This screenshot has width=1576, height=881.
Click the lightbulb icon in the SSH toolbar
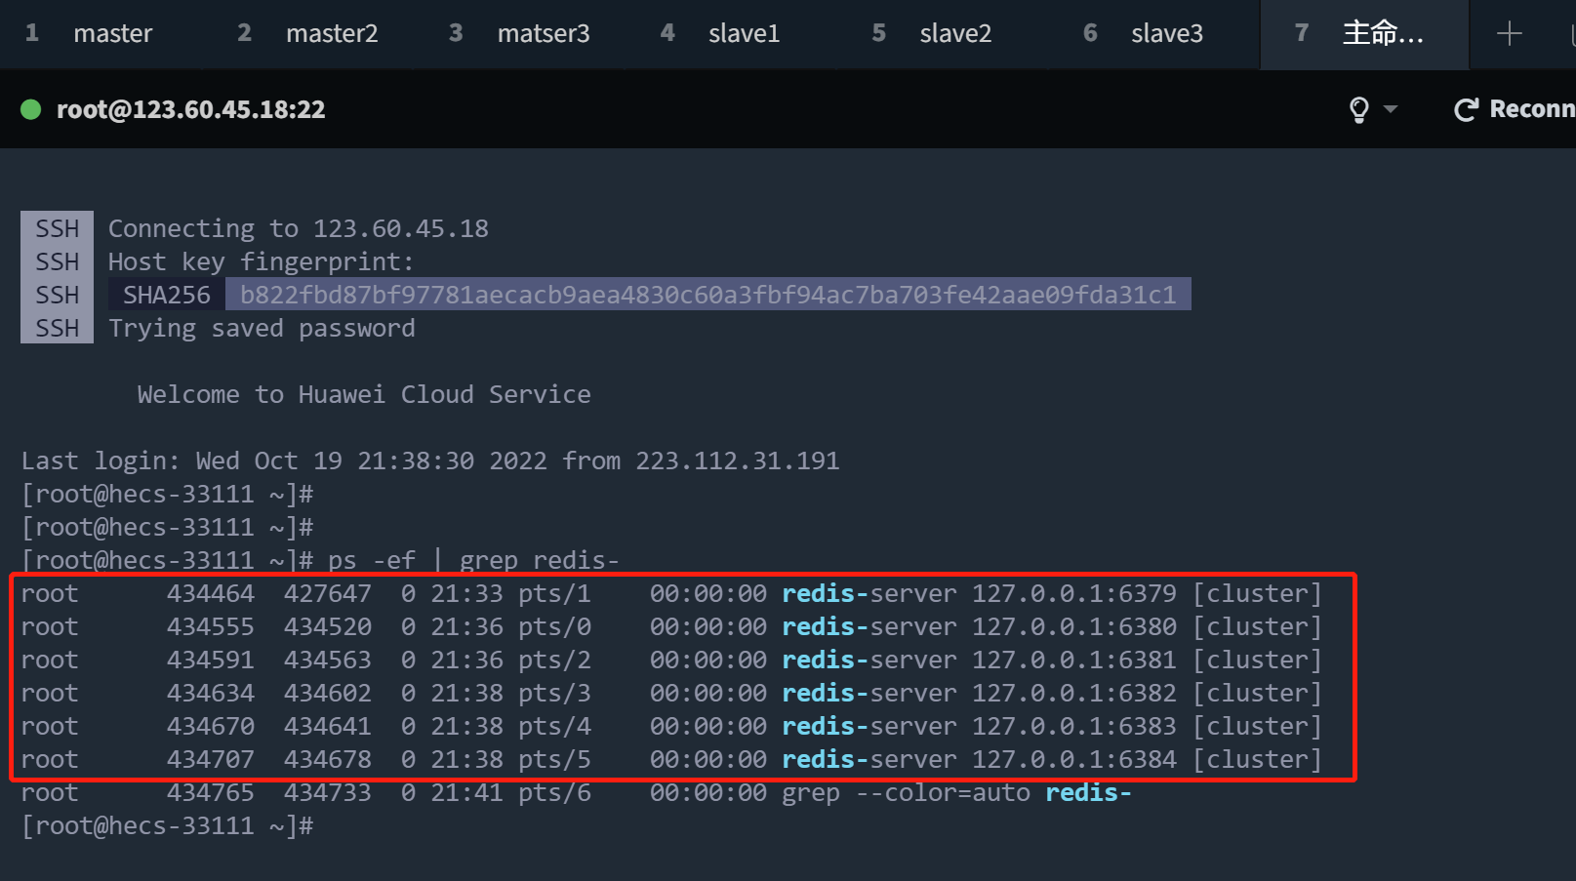(x=1358, y=109)
